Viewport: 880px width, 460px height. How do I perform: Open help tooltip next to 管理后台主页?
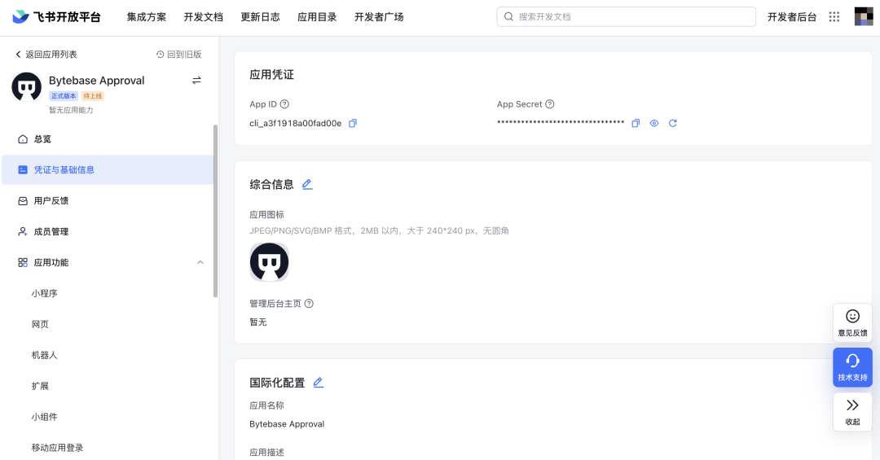point(309,304)
